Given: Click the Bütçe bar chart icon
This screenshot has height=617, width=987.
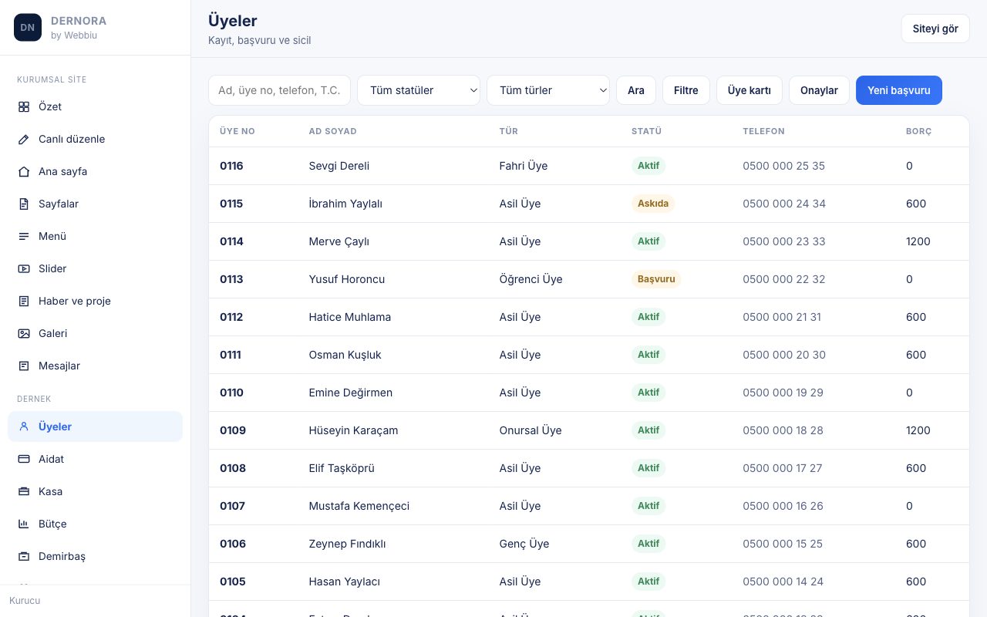Looking at the screenshot, I should pyautogui.click(x=24, y=524).
